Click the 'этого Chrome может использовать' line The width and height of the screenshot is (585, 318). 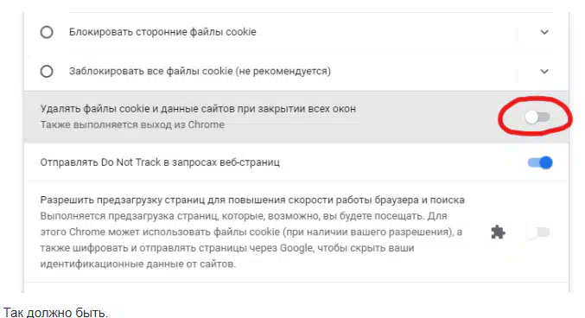251,232
